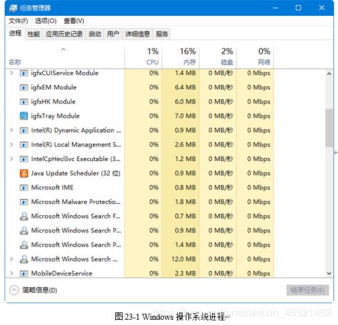338x325 pixels.
Task: Click the 12.0 MB memory value
Action: point(183,259)
